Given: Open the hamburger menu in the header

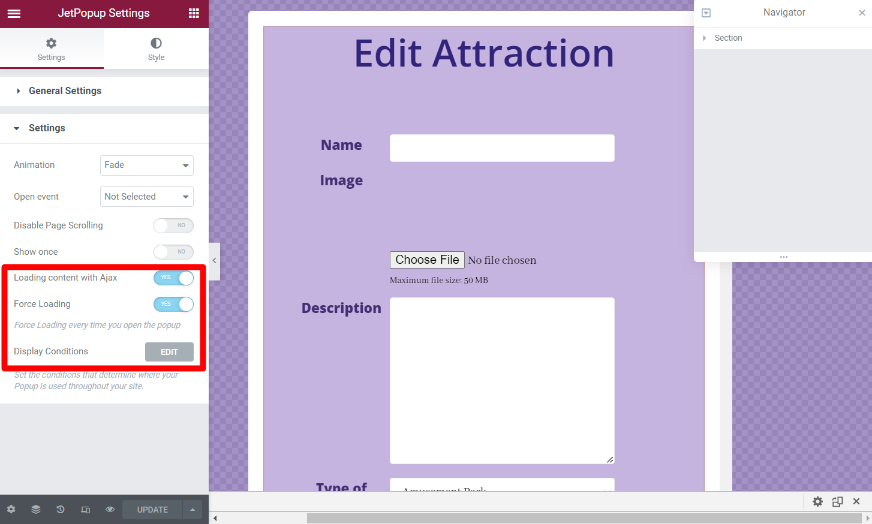Looking at the screenshot, I should (14, 13).
